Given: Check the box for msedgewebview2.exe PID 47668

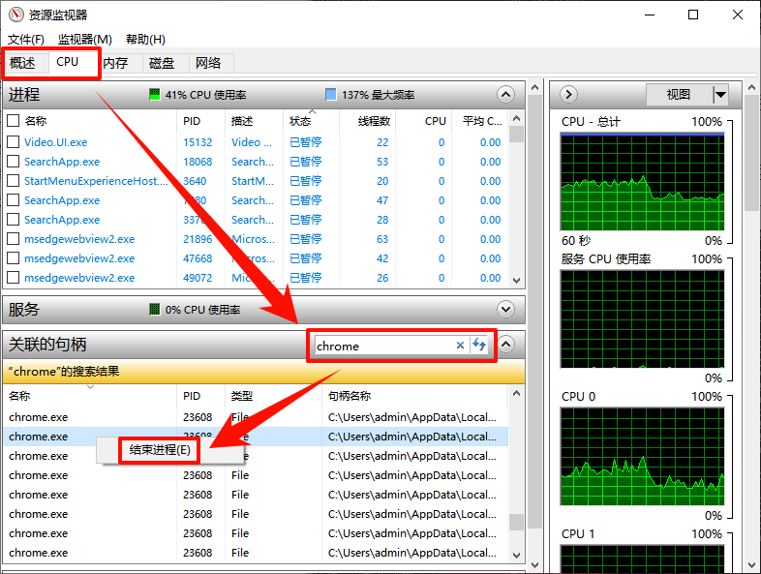Looking at the screenshot, I should click(x=14, y=258).
